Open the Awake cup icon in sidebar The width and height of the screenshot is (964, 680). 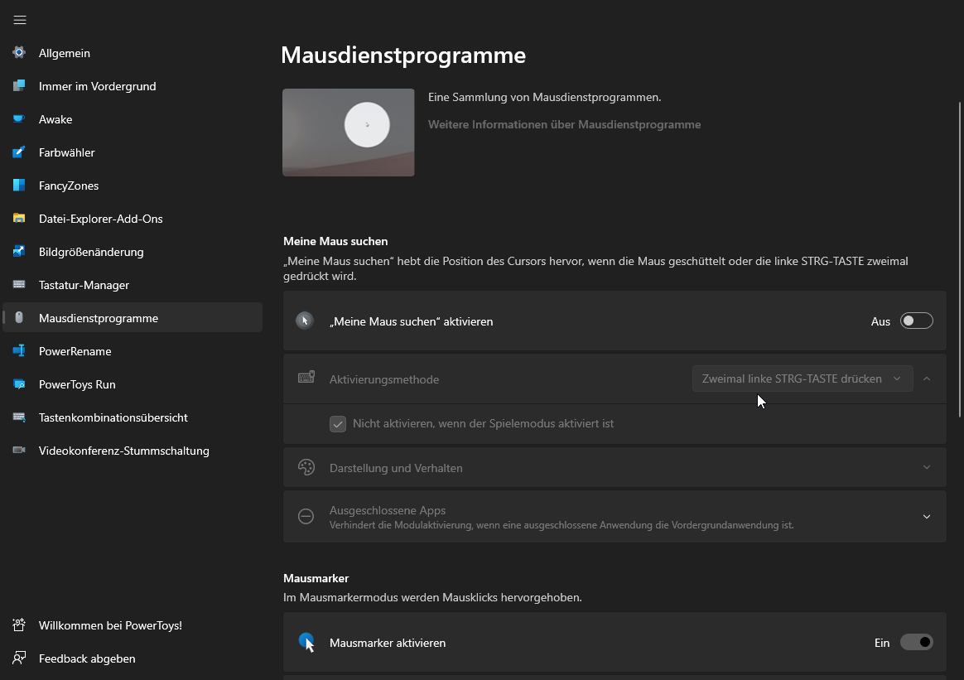[19, 119]
